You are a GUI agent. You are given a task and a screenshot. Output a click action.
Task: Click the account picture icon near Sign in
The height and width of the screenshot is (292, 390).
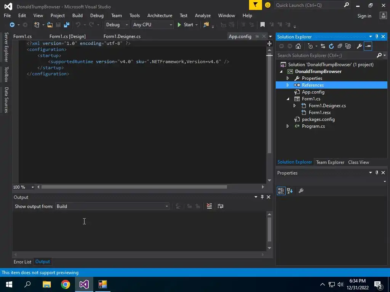[x=383, y=16]
